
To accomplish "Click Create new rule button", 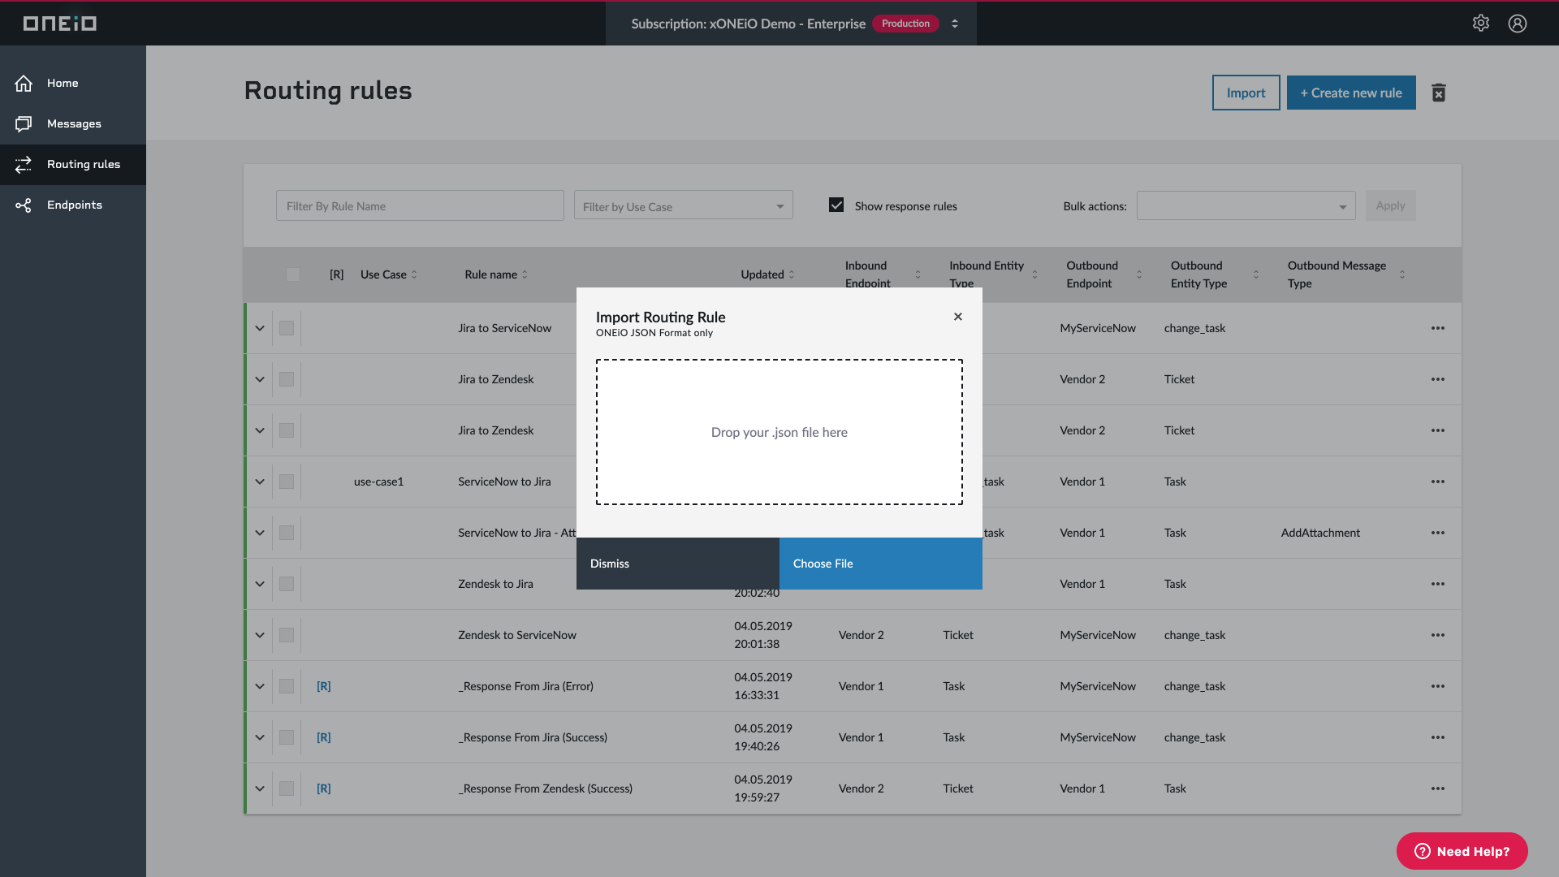I will (1351, 93).
